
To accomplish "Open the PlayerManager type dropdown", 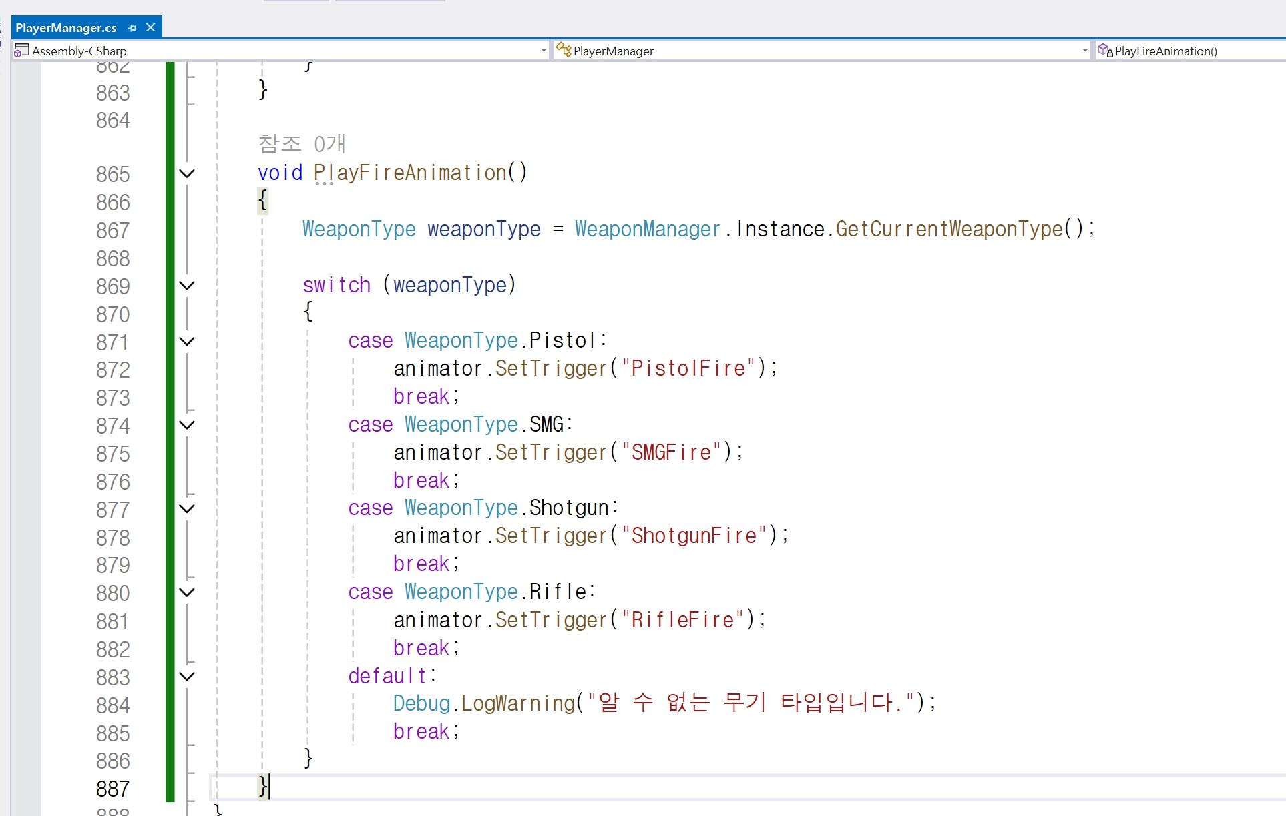I will [x=1084, y=51].
